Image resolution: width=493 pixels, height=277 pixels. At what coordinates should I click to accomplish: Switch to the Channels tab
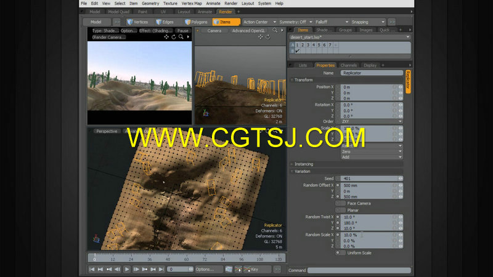click(348, 65)
